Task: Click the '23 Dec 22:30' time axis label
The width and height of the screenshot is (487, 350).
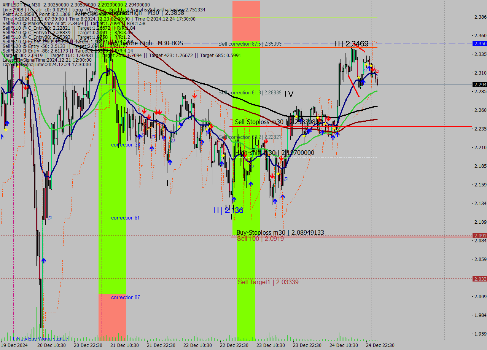Action: [x=307, y=345]
